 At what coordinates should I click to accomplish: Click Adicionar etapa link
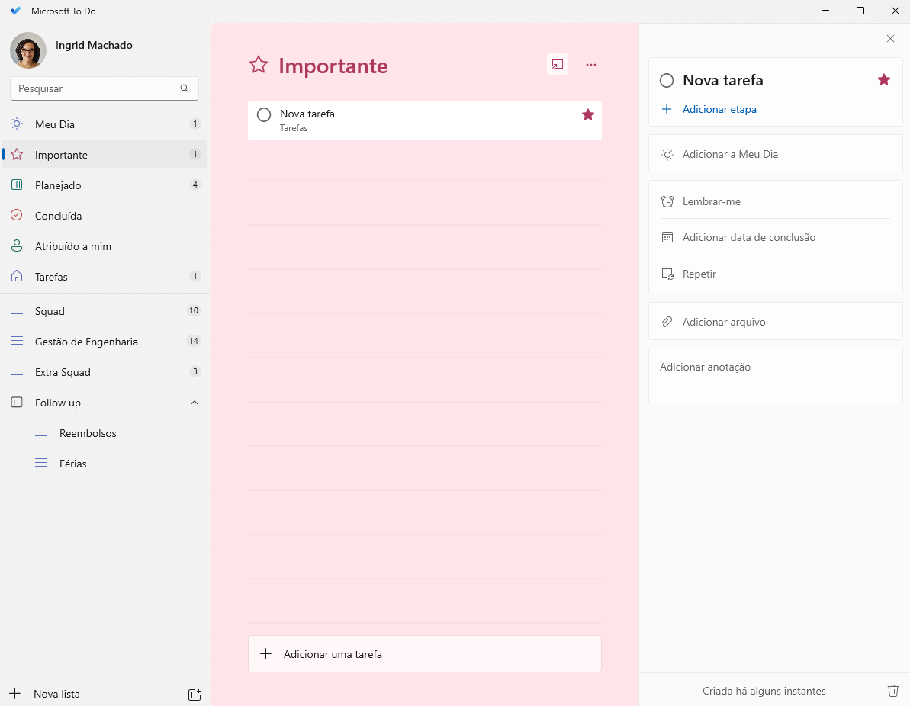pyautogui.click(x=719, y=109)
